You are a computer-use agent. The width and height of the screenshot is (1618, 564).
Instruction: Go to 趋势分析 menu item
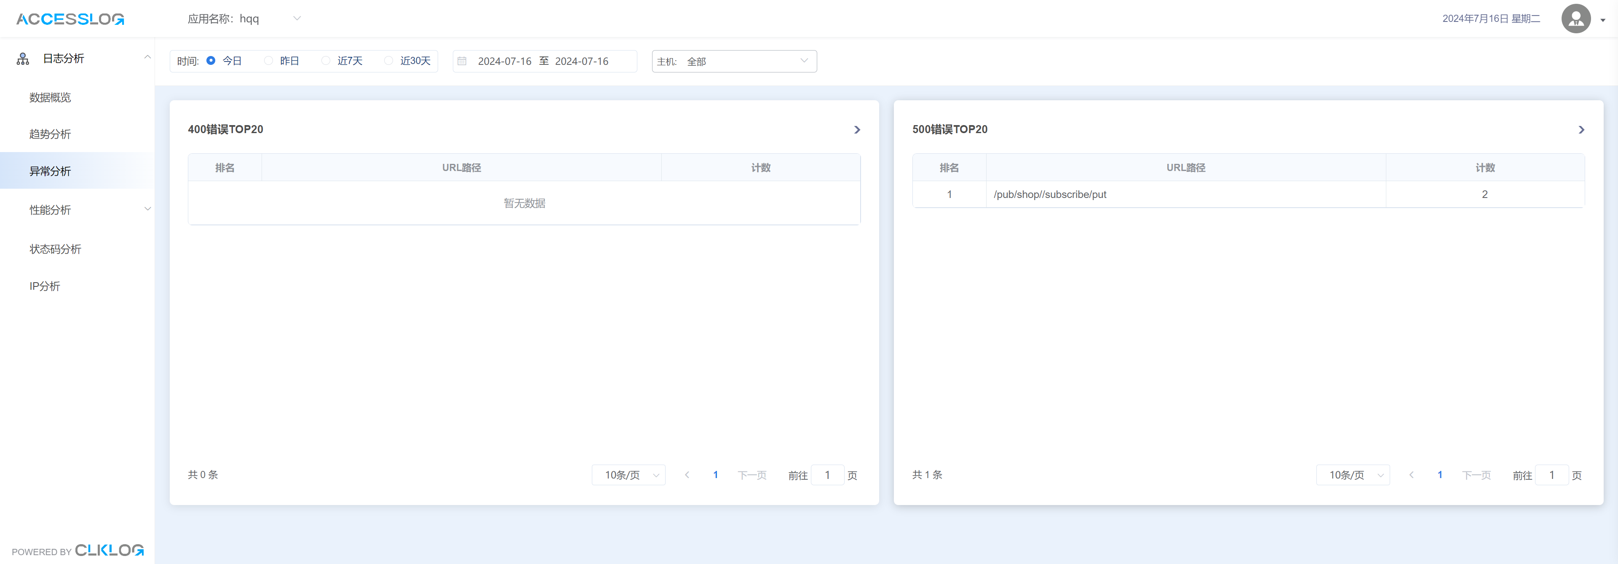[50, 134]
